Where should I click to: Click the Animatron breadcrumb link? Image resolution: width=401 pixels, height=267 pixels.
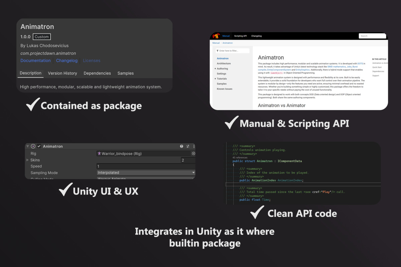coord(228,43)
